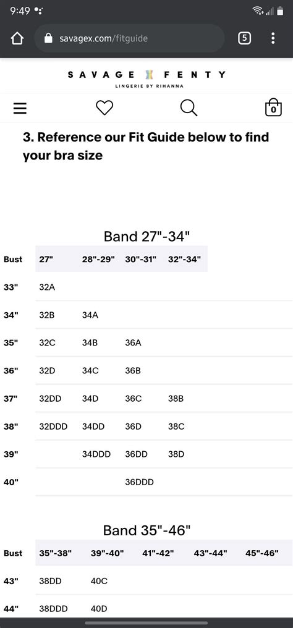
Task: Open the shopping bag cart
Action: (x=273, y=108)
